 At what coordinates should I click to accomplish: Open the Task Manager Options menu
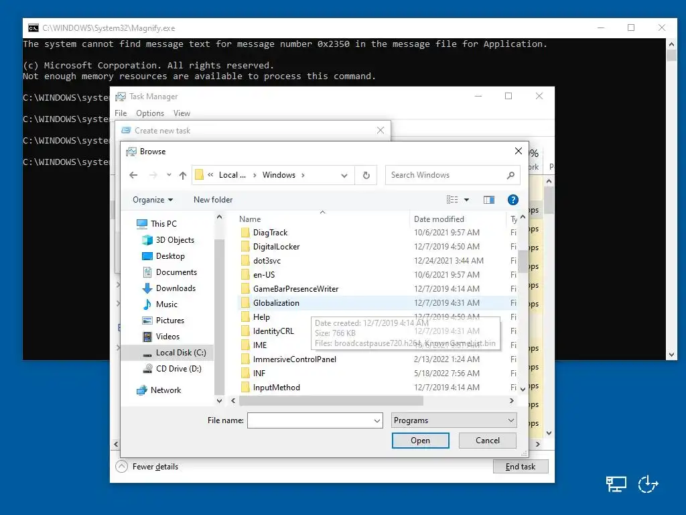click(150, 113)
